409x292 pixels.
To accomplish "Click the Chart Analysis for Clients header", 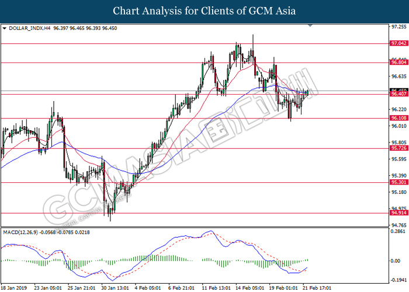I will click(204, 11).
